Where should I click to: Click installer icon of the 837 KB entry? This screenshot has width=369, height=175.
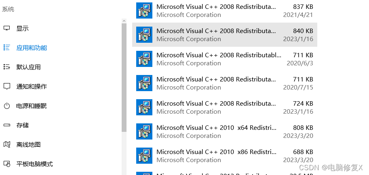pos(144,10)
